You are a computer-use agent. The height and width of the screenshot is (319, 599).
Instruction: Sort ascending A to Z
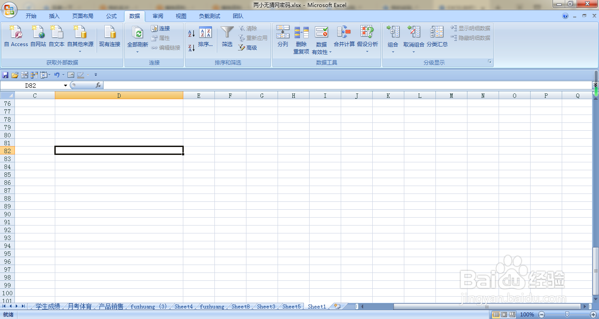pyautogui.click(x=192, y=33)
